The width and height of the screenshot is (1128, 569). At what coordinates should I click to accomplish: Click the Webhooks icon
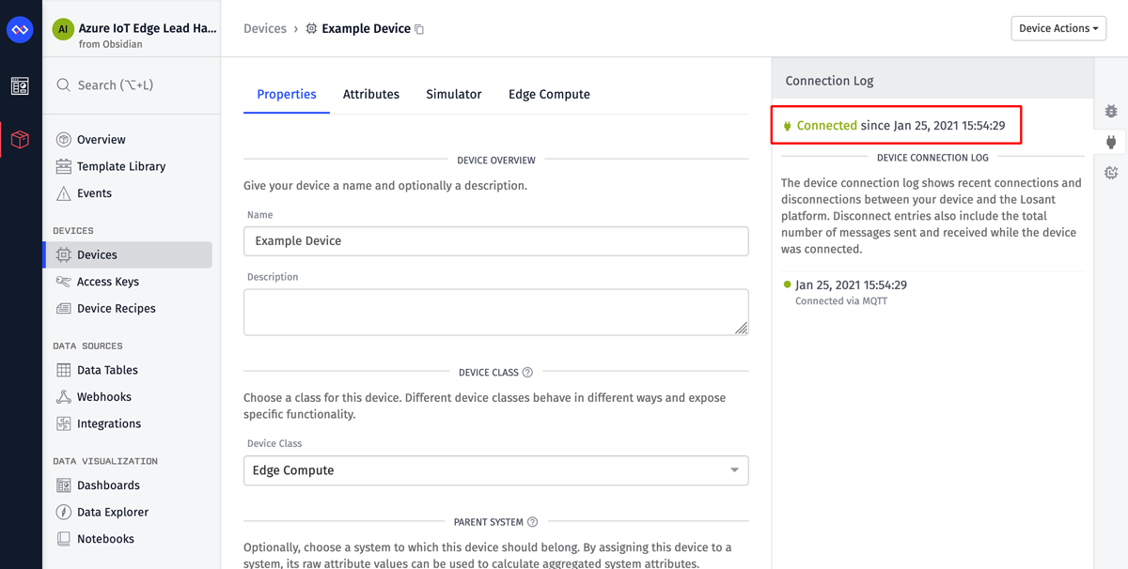(x=64, y=397)
